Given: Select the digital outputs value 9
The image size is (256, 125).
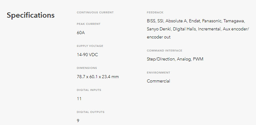Looking at the screenshot, I should 78,121.
